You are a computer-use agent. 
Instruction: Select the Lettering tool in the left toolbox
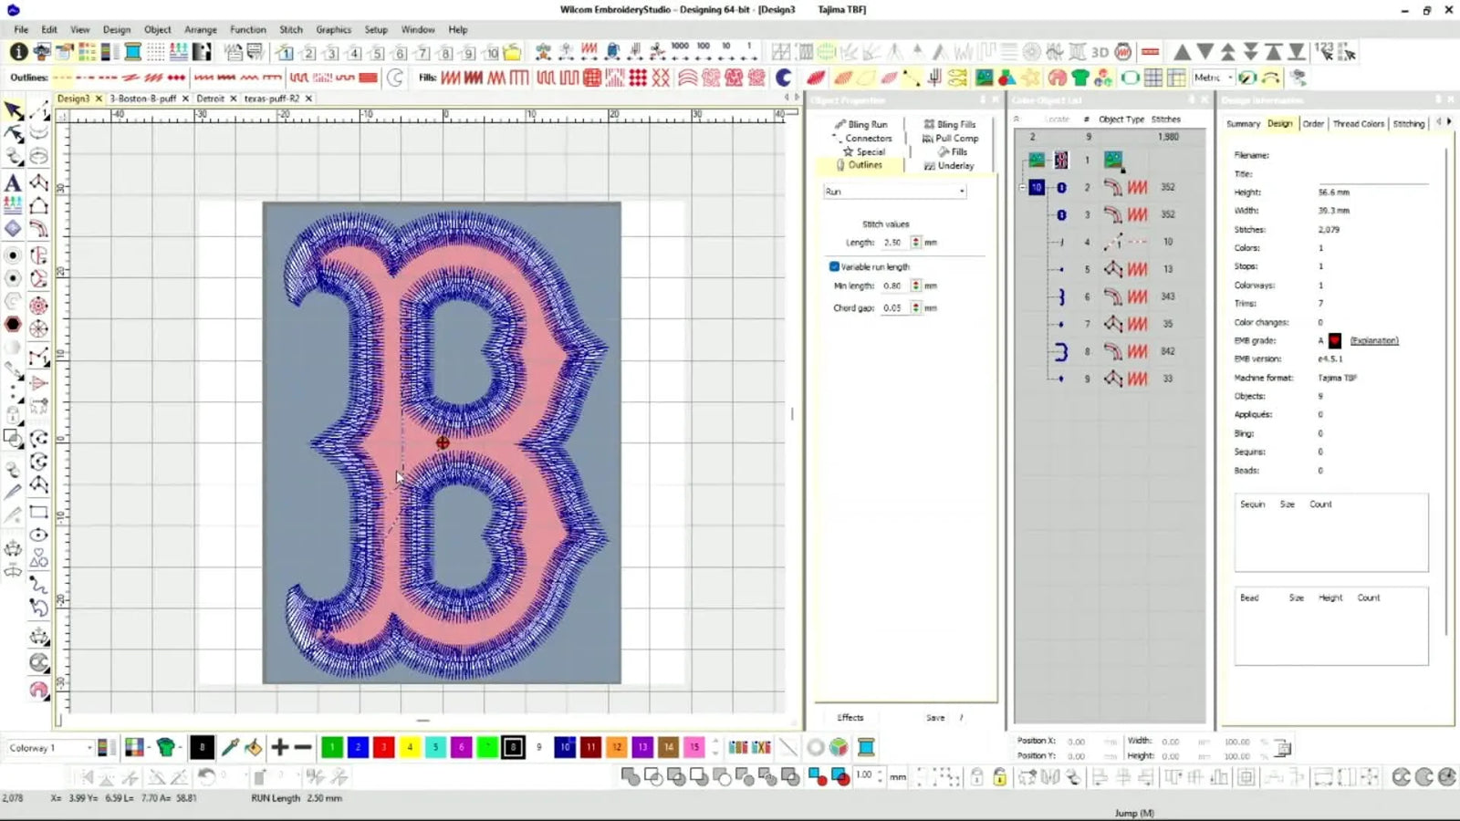coord(13,183)
